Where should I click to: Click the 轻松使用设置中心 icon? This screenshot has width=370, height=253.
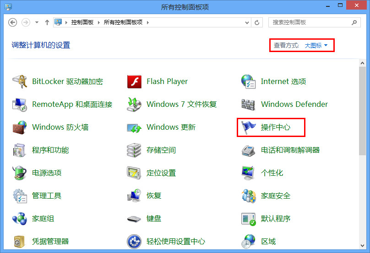pos(134,241)
